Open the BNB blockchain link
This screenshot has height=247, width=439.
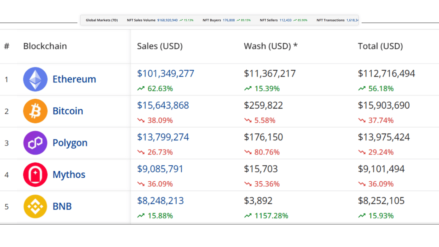click(62, 206)
